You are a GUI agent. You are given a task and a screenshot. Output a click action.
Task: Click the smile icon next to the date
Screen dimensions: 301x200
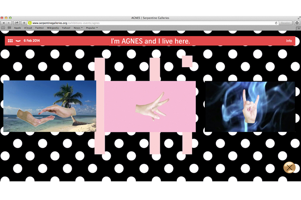point(18,41)
